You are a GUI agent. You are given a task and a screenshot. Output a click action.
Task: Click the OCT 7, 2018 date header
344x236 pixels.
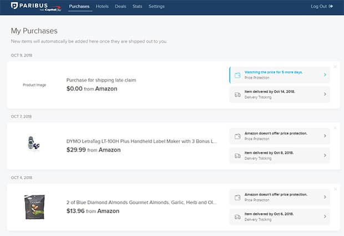coord(21,117)
